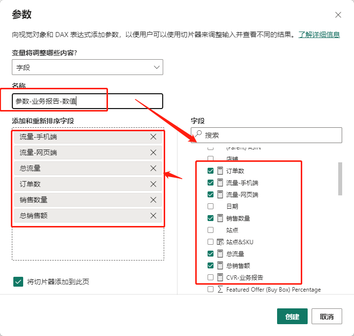
Task: Remove the 订单数 field entry
Action: [153, 184]
